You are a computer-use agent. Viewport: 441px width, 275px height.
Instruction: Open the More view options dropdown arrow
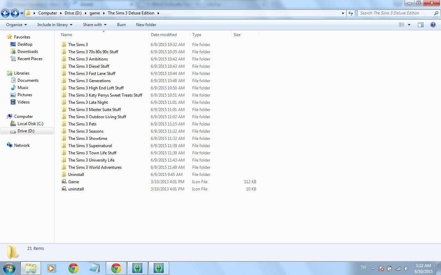pyautogui.click(x=409, y=25)
